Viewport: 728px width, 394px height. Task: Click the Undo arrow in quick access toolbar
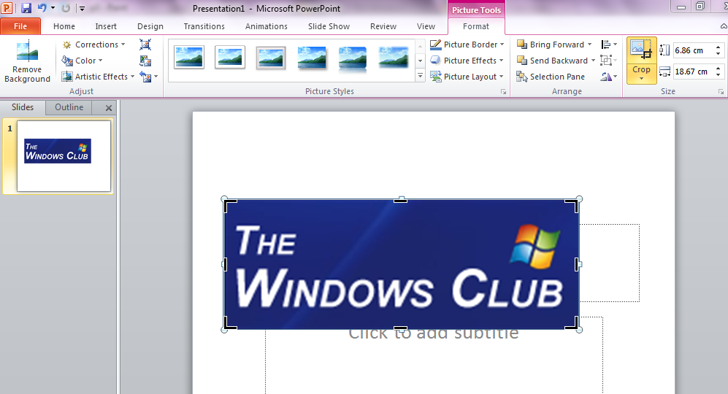pyautogui.click(x=42, y=8)
